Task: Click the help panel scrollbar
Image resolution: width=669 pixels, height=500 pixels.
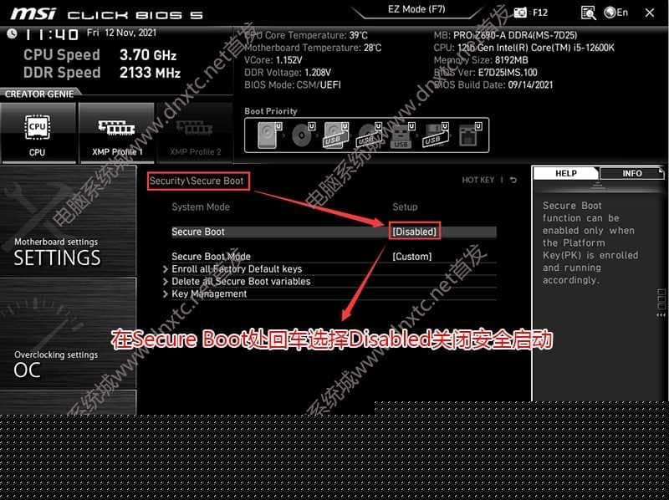Action: (x=661, y=298)
